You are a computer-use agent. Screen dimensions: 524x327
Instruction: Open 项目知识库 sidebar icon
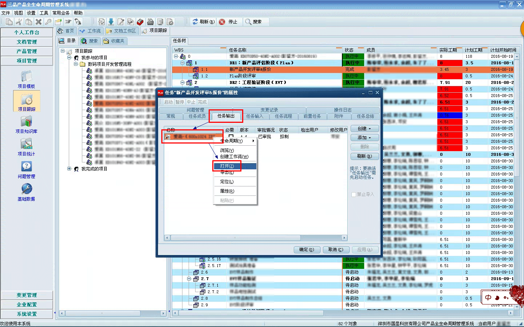point(26,122)
